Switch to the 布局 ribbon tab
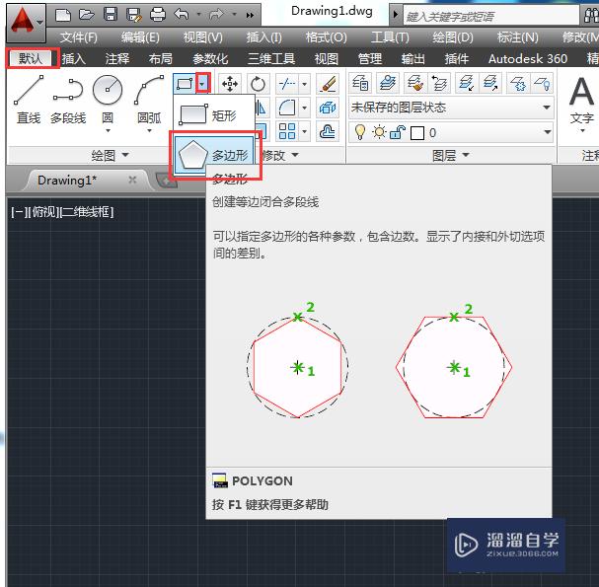 (x=161, y=58)
